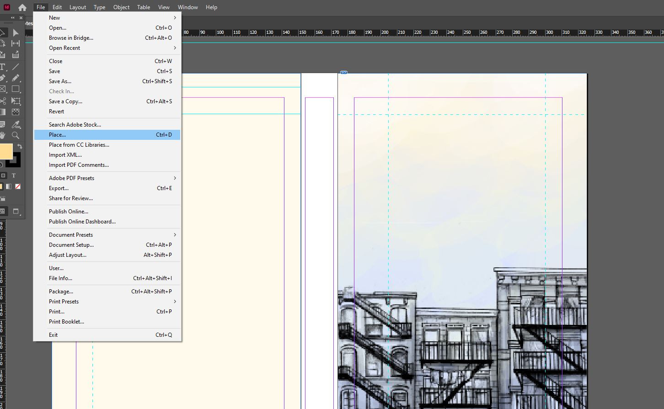The width and height of the screenshot is (664, 409).
Task: Open Document Setup from the menu
Action: [71, 244]
